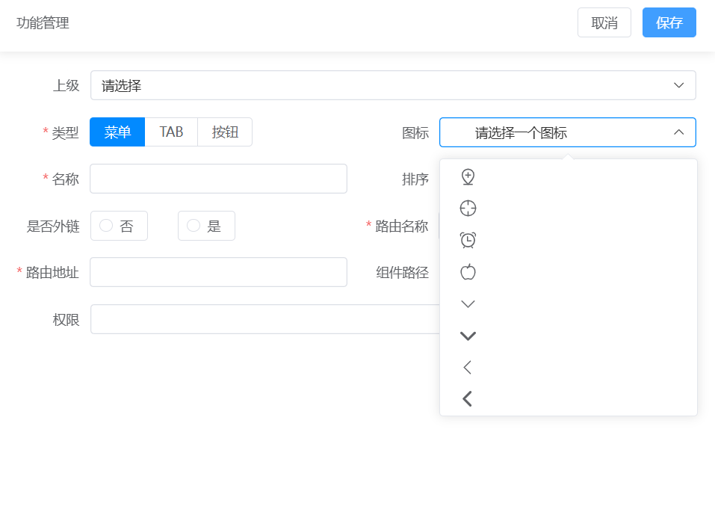Click the 路由名称 field label

402,226
